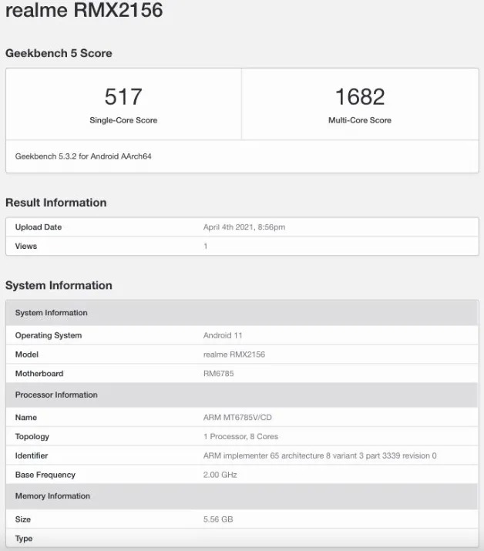Click the Name row label

tap(26, 417)
